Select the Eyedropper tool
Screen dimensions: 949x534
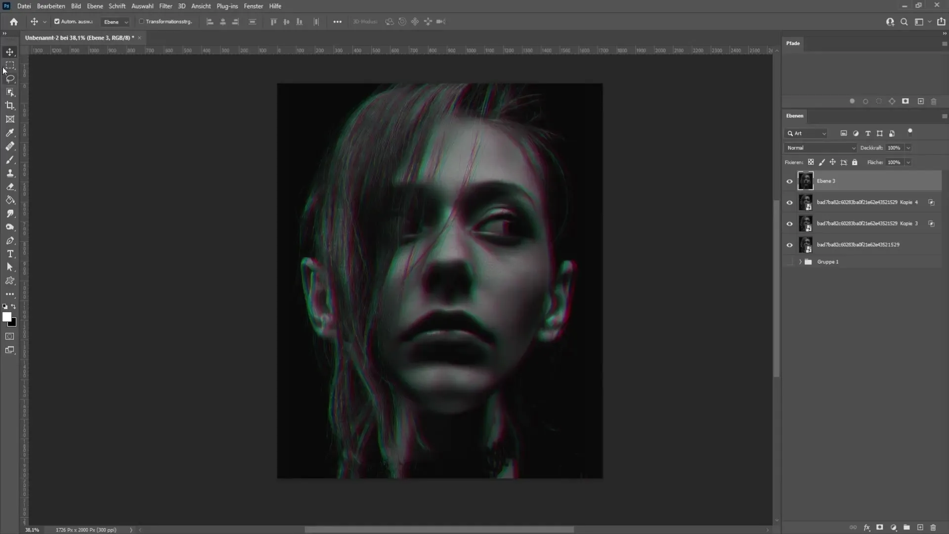point(10,133)
